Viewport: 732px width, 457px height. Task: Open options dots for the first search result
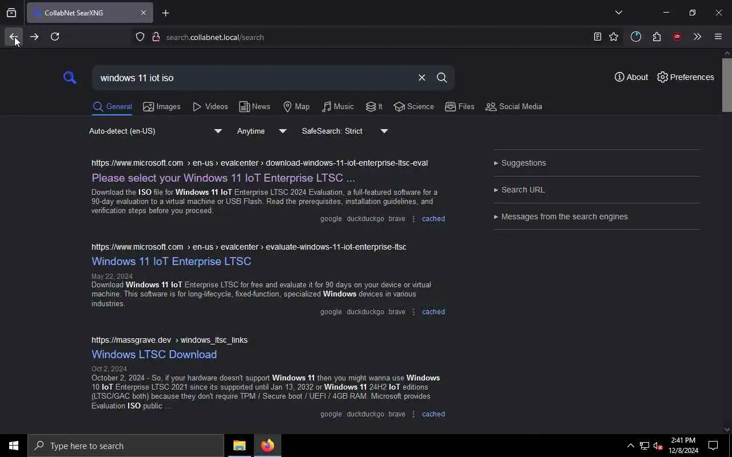pyautogui.click(x=413, y=219)
